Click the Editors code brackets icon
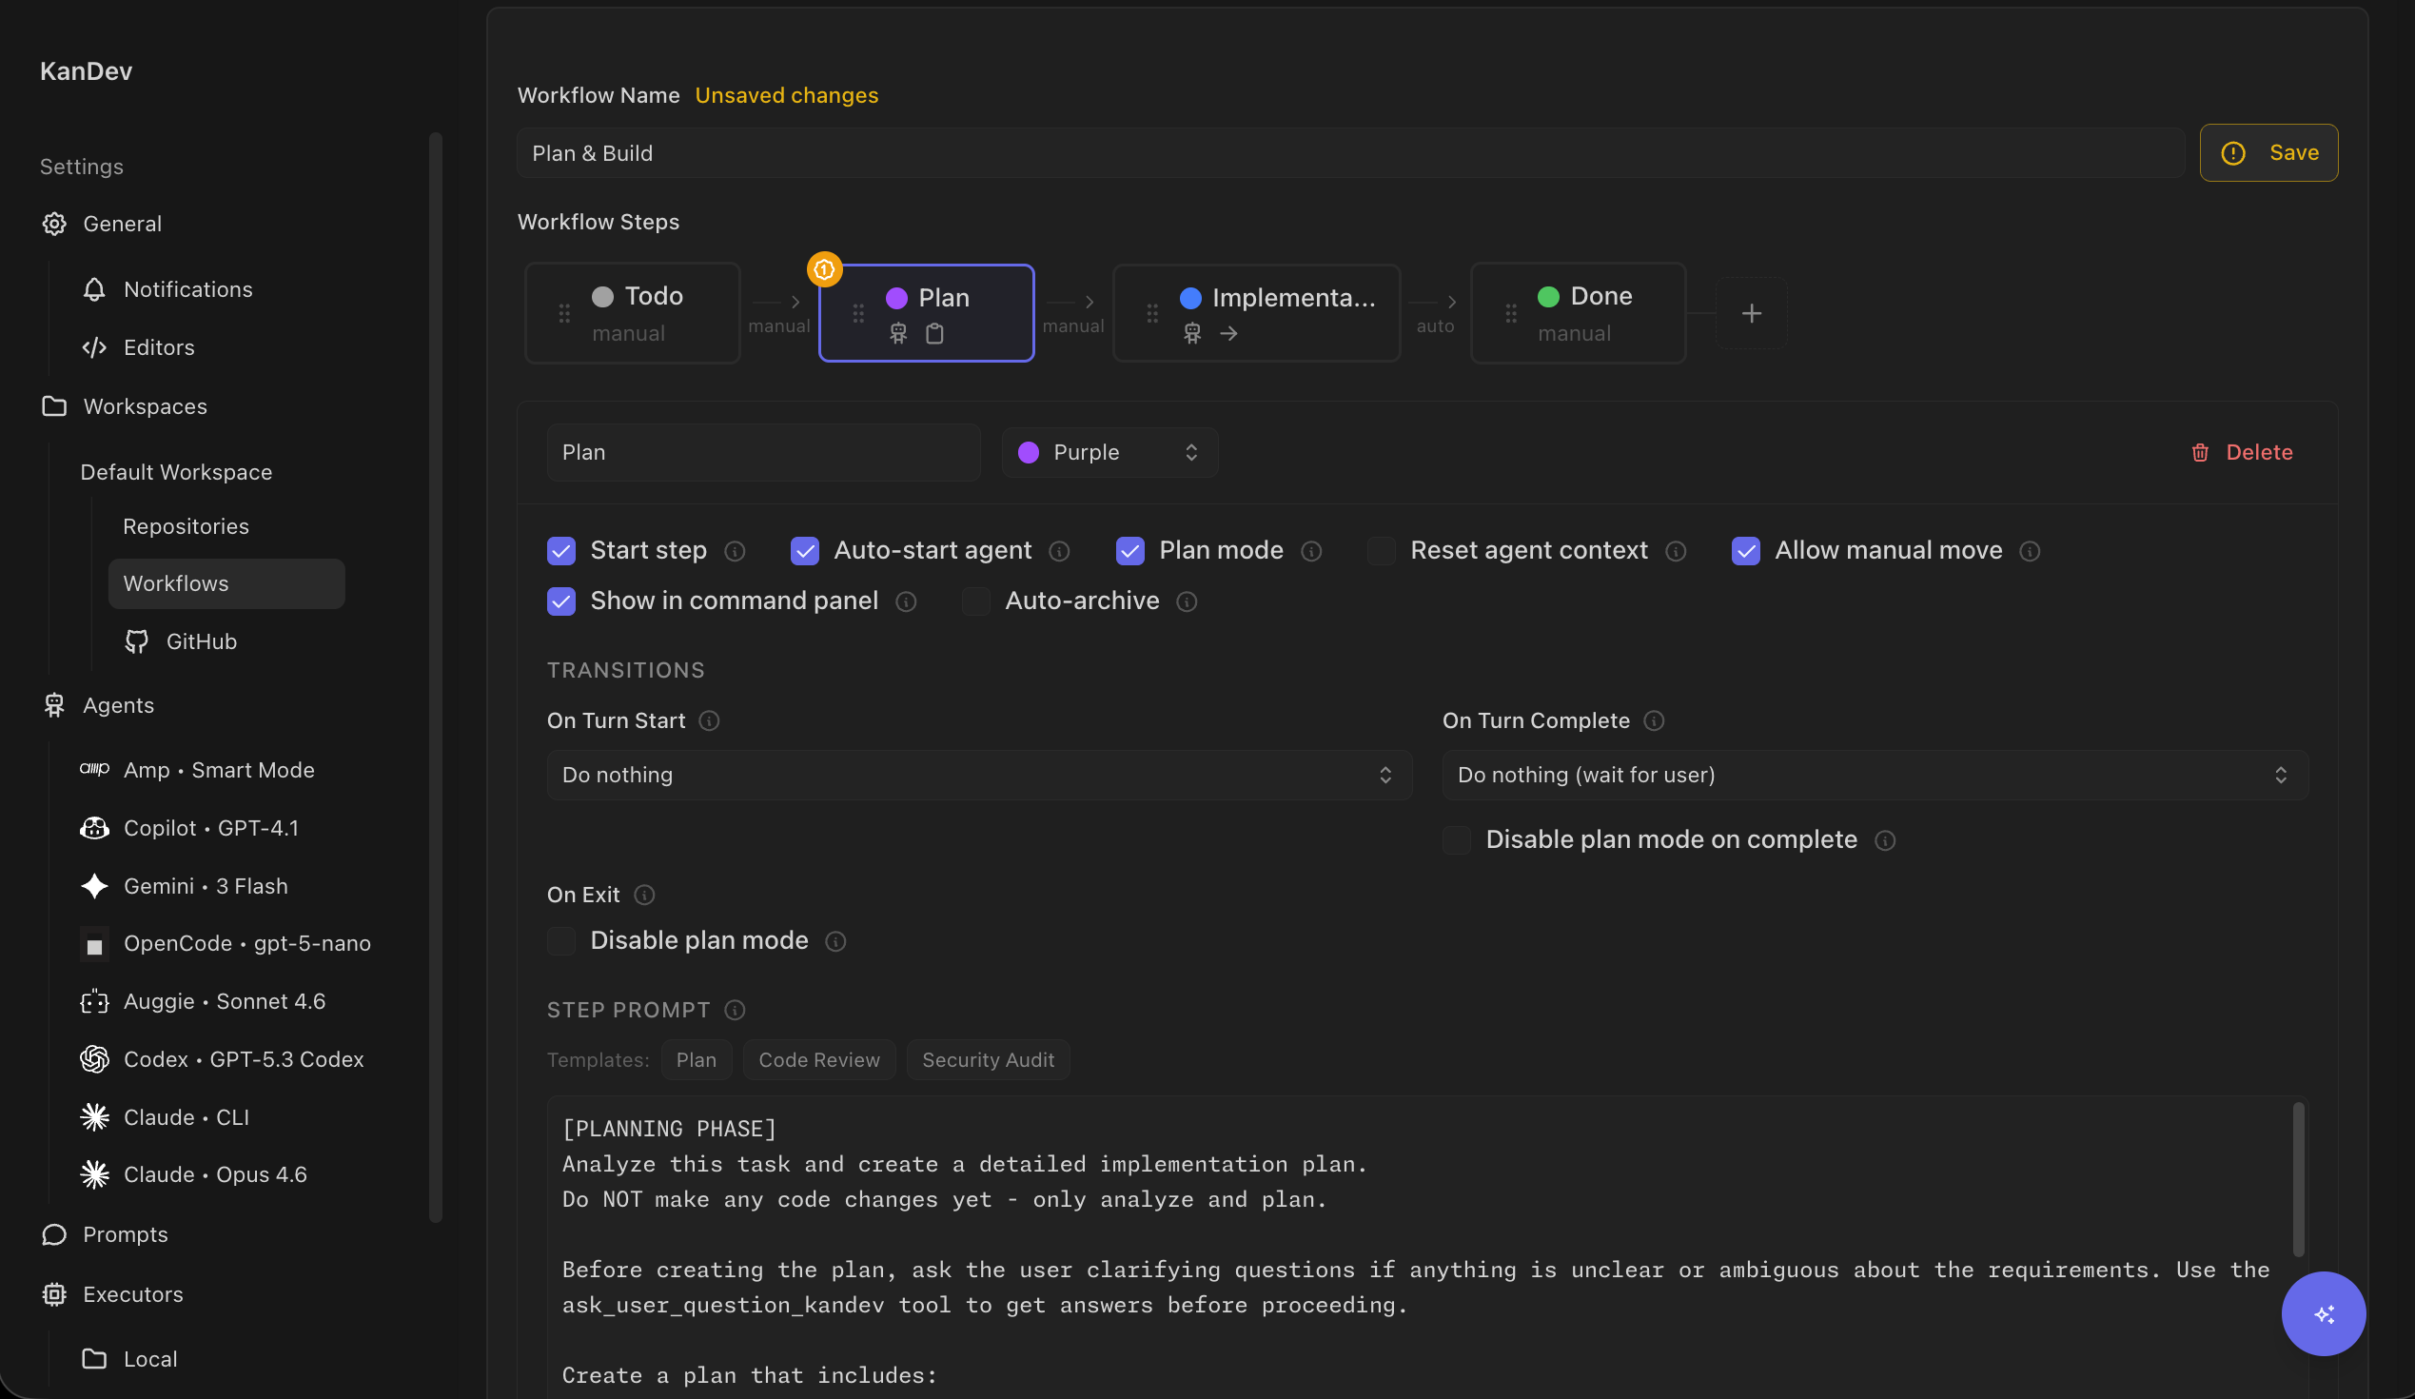This screenshot has width=2415, height=1399. click(x=94, y=346)
